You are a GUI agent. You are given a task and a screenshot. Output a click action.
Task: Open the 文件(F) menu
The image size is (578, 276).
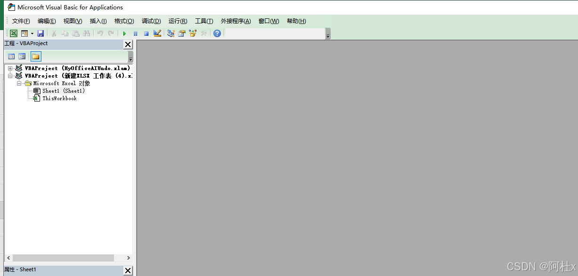[21, 21]
